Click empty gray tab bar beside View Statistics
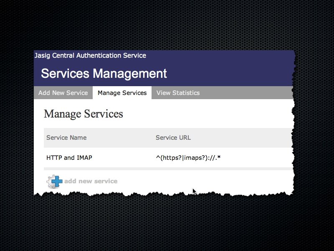This screenshot has width=334, height=251. [x=246, y=93]
